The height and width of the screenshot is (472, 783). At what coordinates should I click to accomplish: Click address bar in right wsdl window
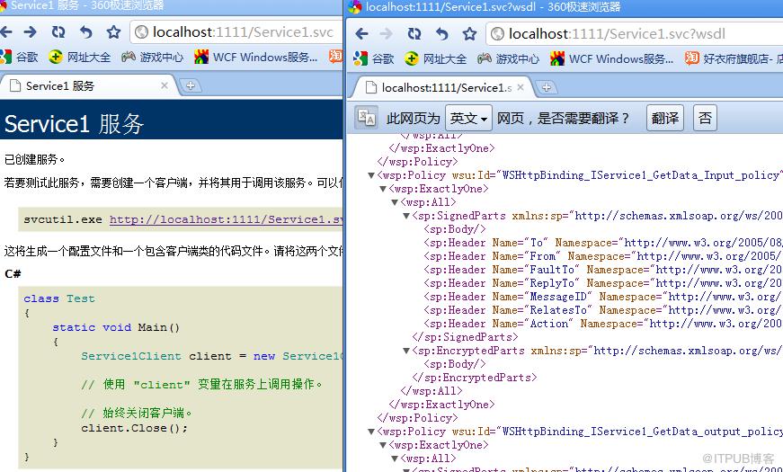634,34
